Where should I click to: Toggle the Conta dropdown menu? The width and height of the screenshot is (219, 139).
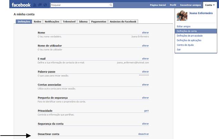click(210, 5)
